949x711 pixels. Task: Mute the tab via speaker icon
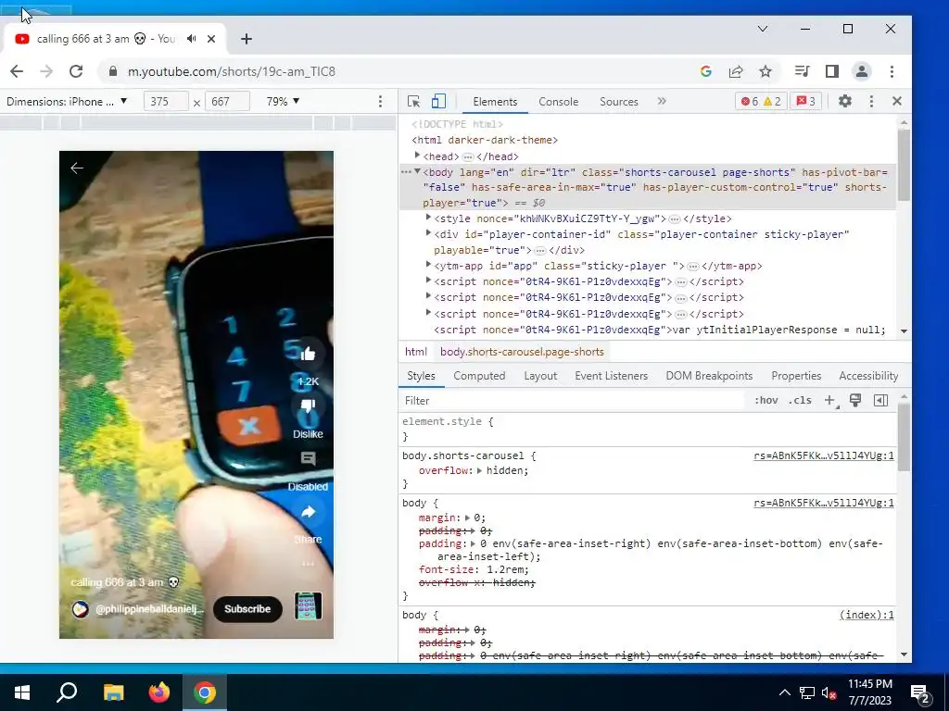point(192,39)
